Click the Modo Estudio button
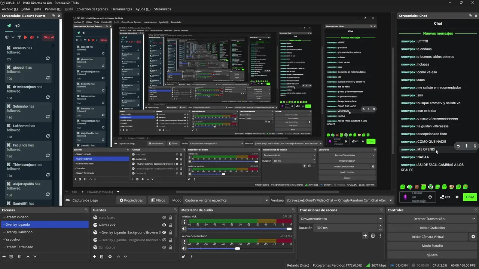This screenshot has width=479, height=269. (432, 246)
